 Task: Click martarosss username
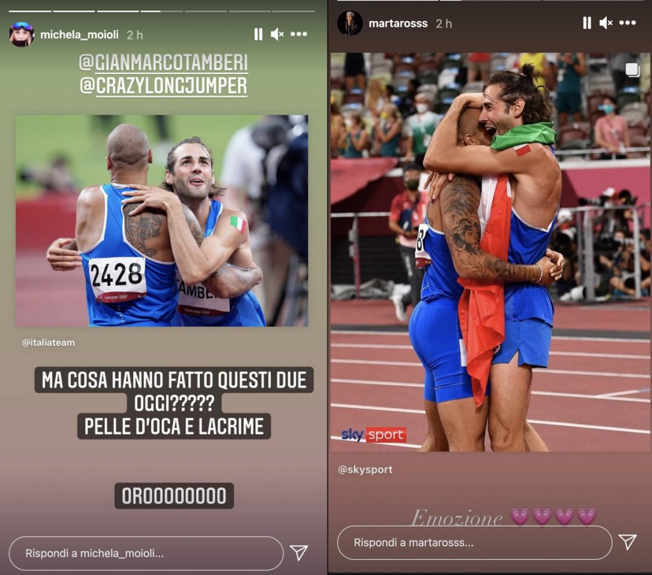coord(398,24)
